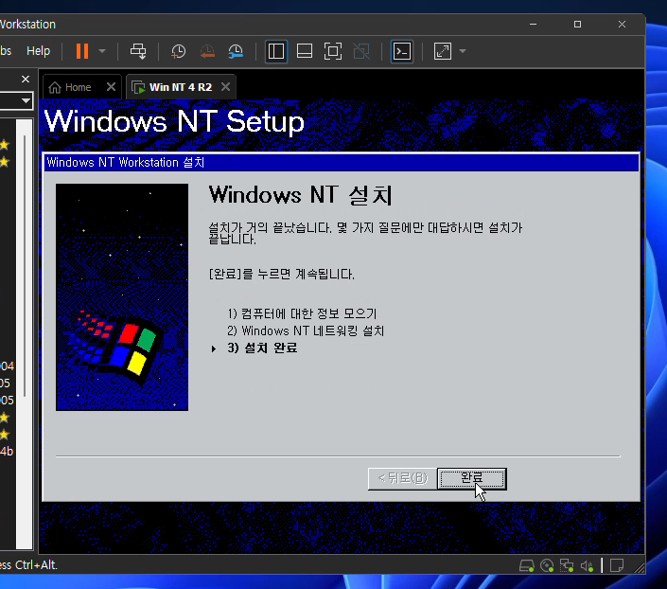Screen dimensions: 667x589
Task: Click the 'Windows NT Workstation 설치' title bar
Action: (x=342, y=163)
